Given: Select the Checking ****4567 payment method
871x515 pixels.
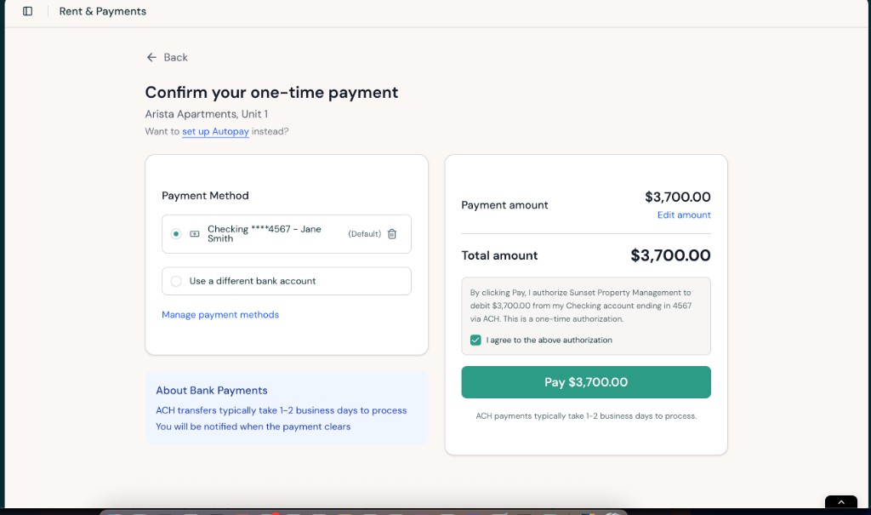Looking at the screenshot, I should [x=176, y=233].
